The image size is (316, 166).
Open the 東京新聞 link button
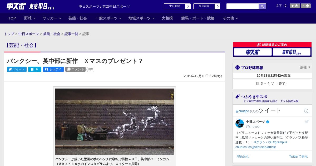point(204,6)
